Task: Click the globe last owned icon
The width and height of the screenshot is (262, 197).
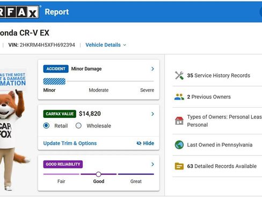Action: (179, 145)
